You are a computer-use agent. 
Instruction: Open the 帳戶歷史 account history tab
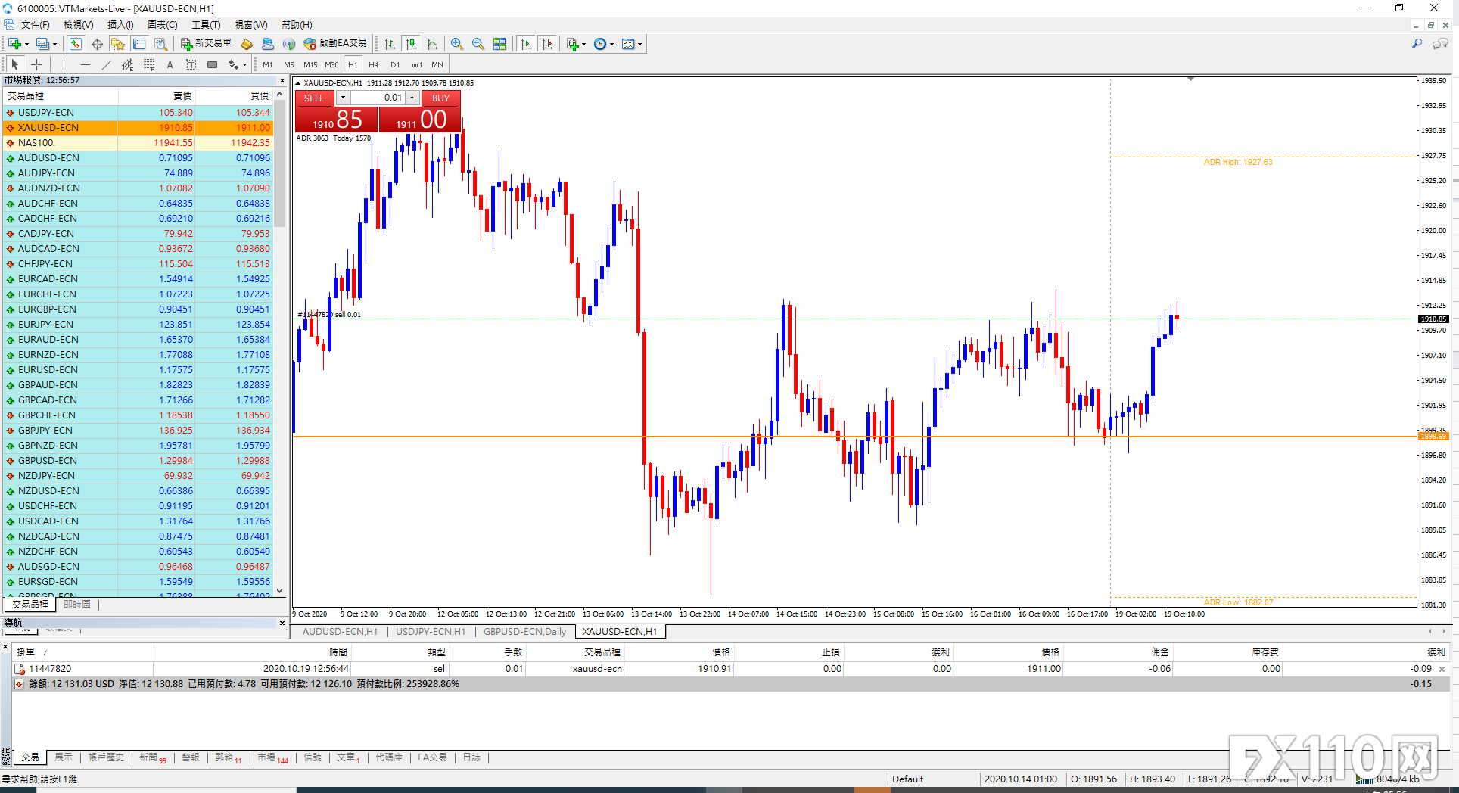(x=106, y=757)
